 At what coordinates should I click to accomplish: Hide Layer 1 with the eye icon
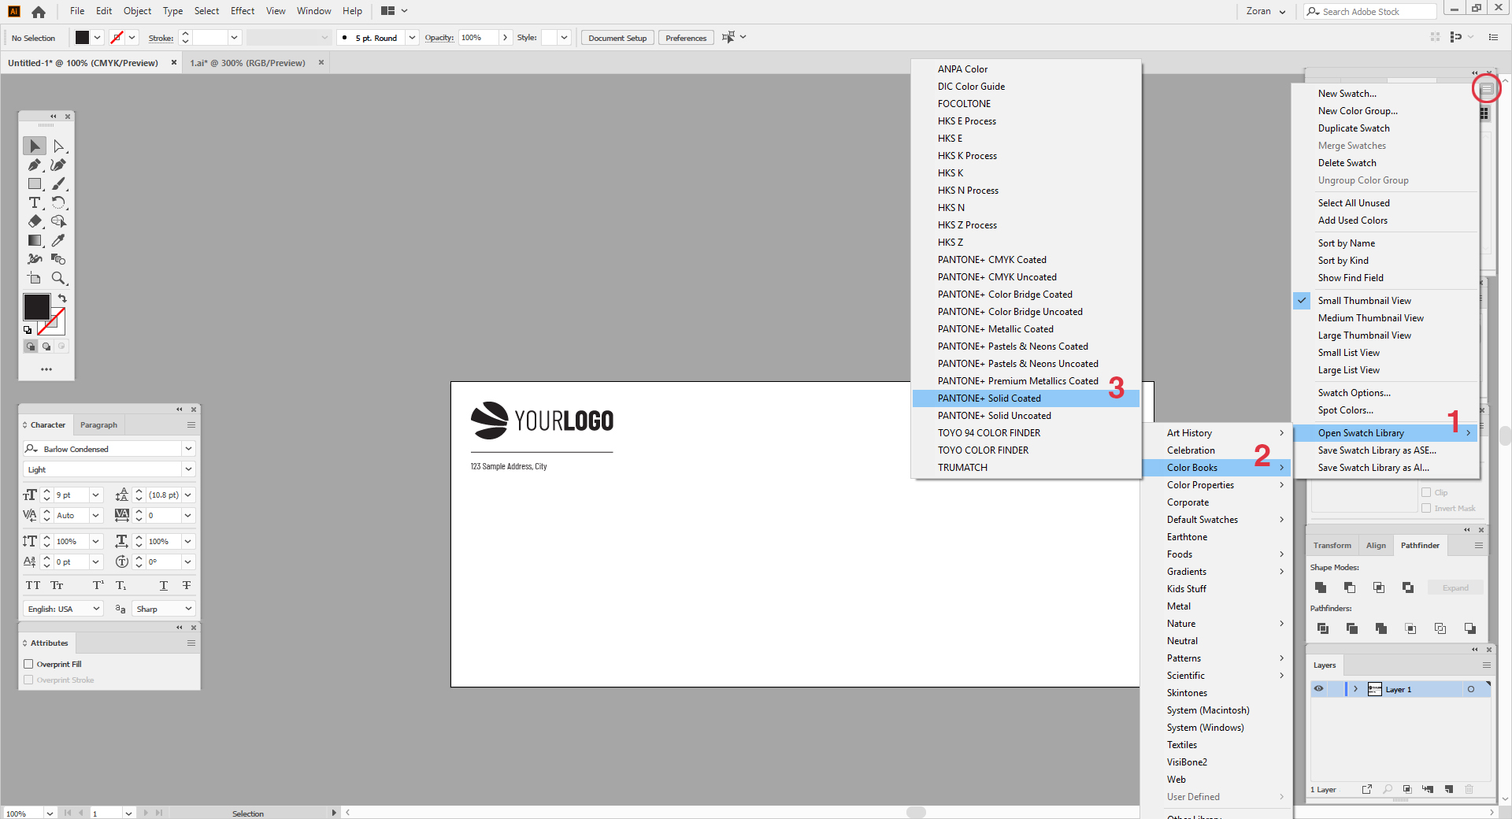point(1318,689)
